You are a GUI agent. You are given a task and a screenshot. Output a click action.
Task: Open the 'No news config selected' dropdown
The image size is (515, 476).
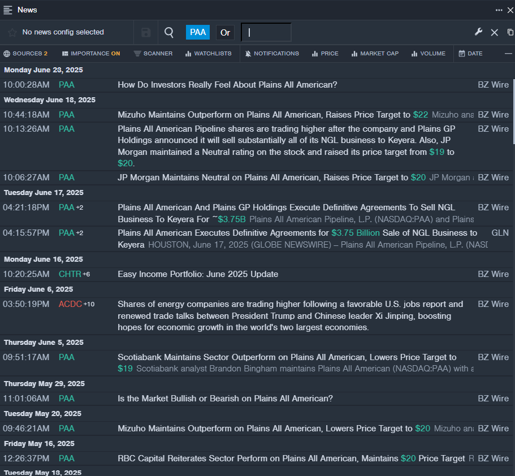tap(63, 32)
